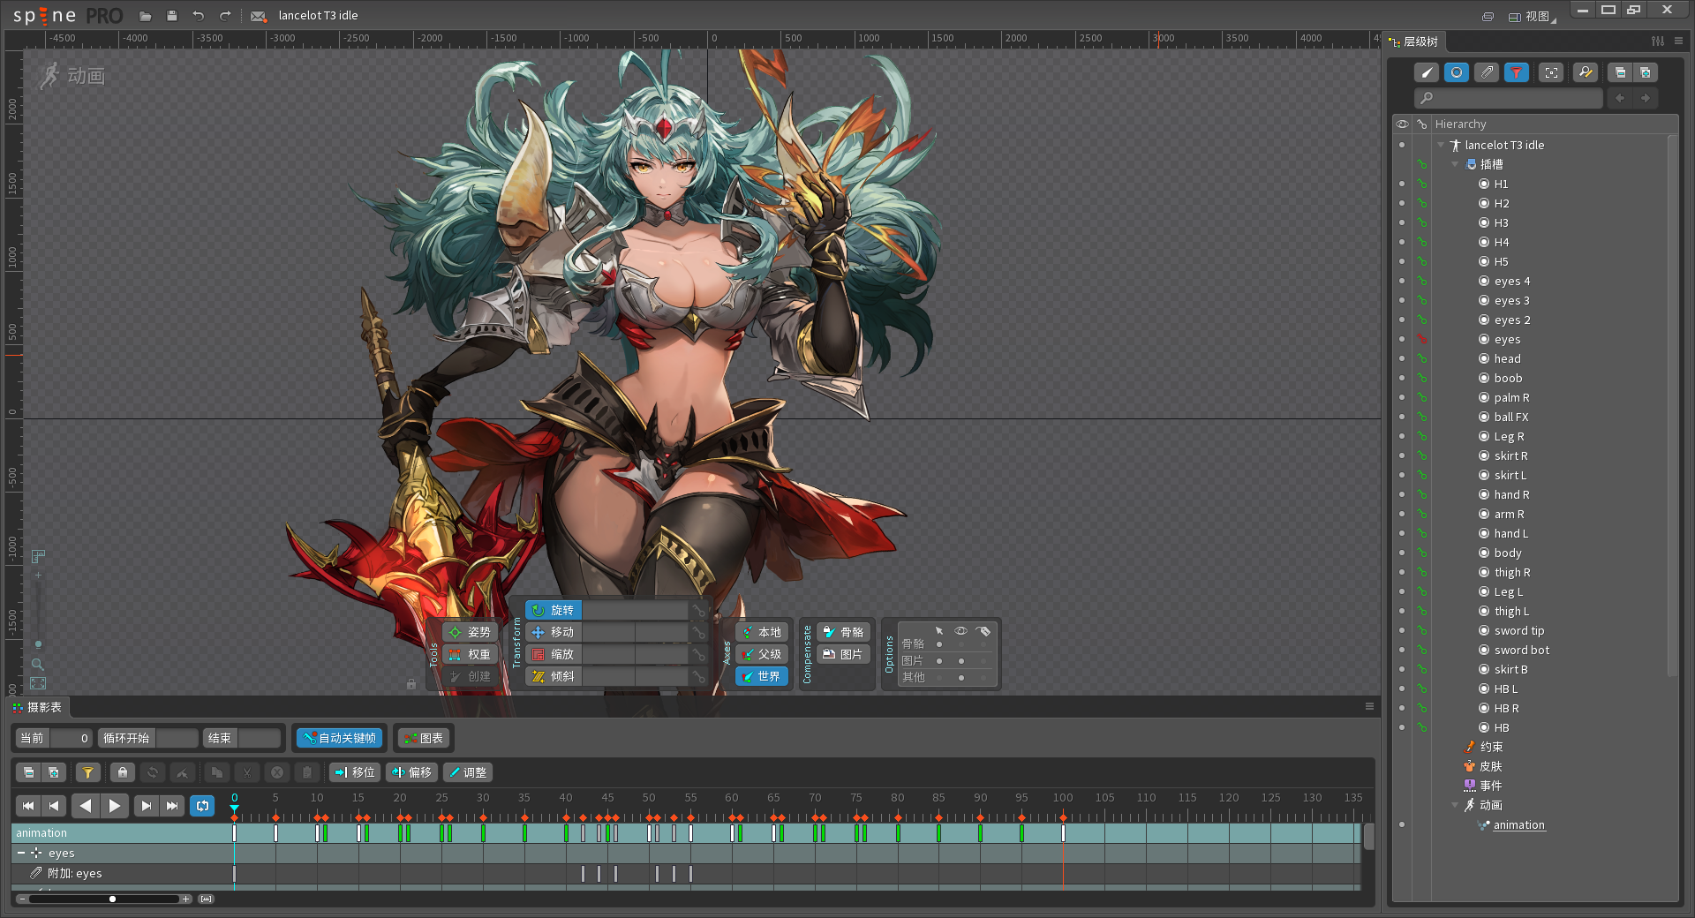Open the dopesheet panel menu icon
Image resolution: width=1695 pixels, height=918 pixels.
pos(1369,706)
